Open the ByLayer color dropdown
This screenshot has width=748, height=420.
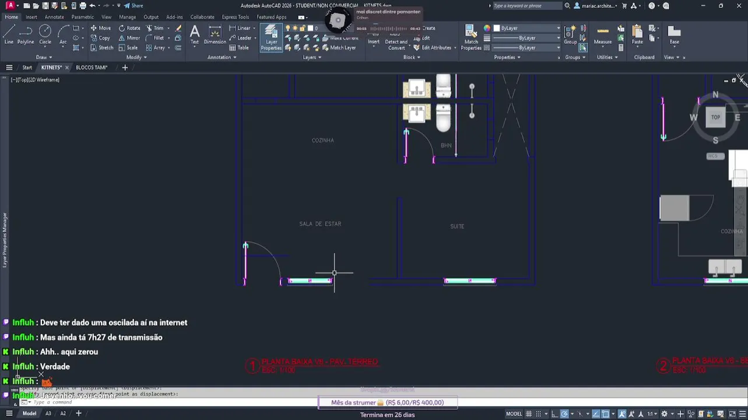526,28
